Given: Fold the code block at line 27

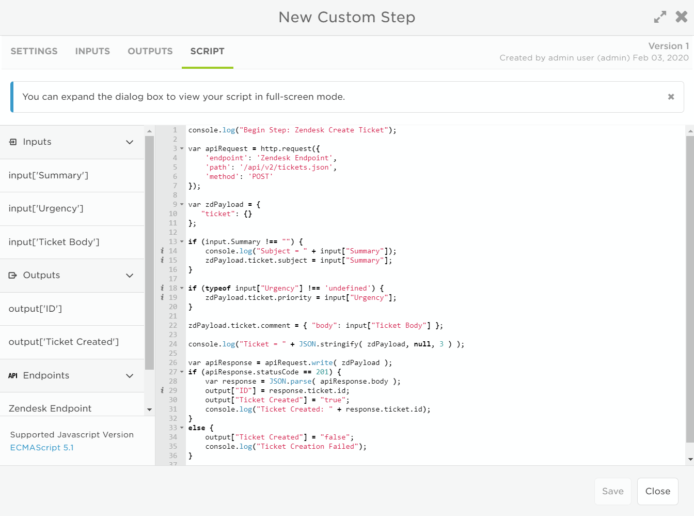Looking at the screenshot, I should 182,372.
